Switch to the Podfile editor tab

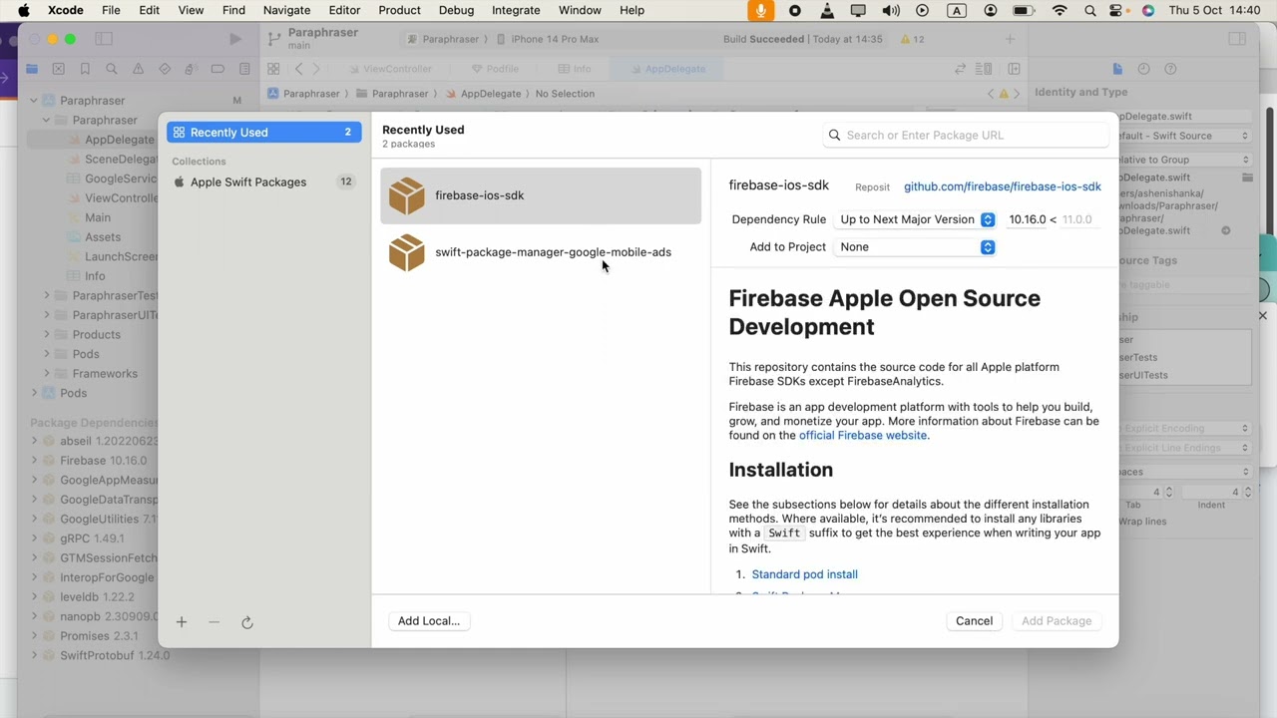coord(495,69)
